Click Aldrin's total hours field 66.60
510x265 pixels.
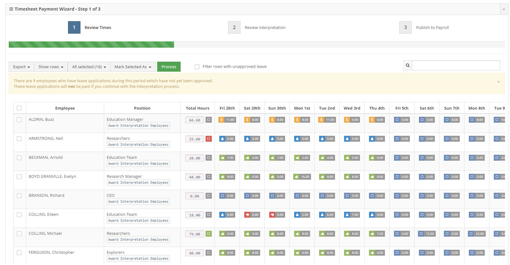(x=195, y=120)
